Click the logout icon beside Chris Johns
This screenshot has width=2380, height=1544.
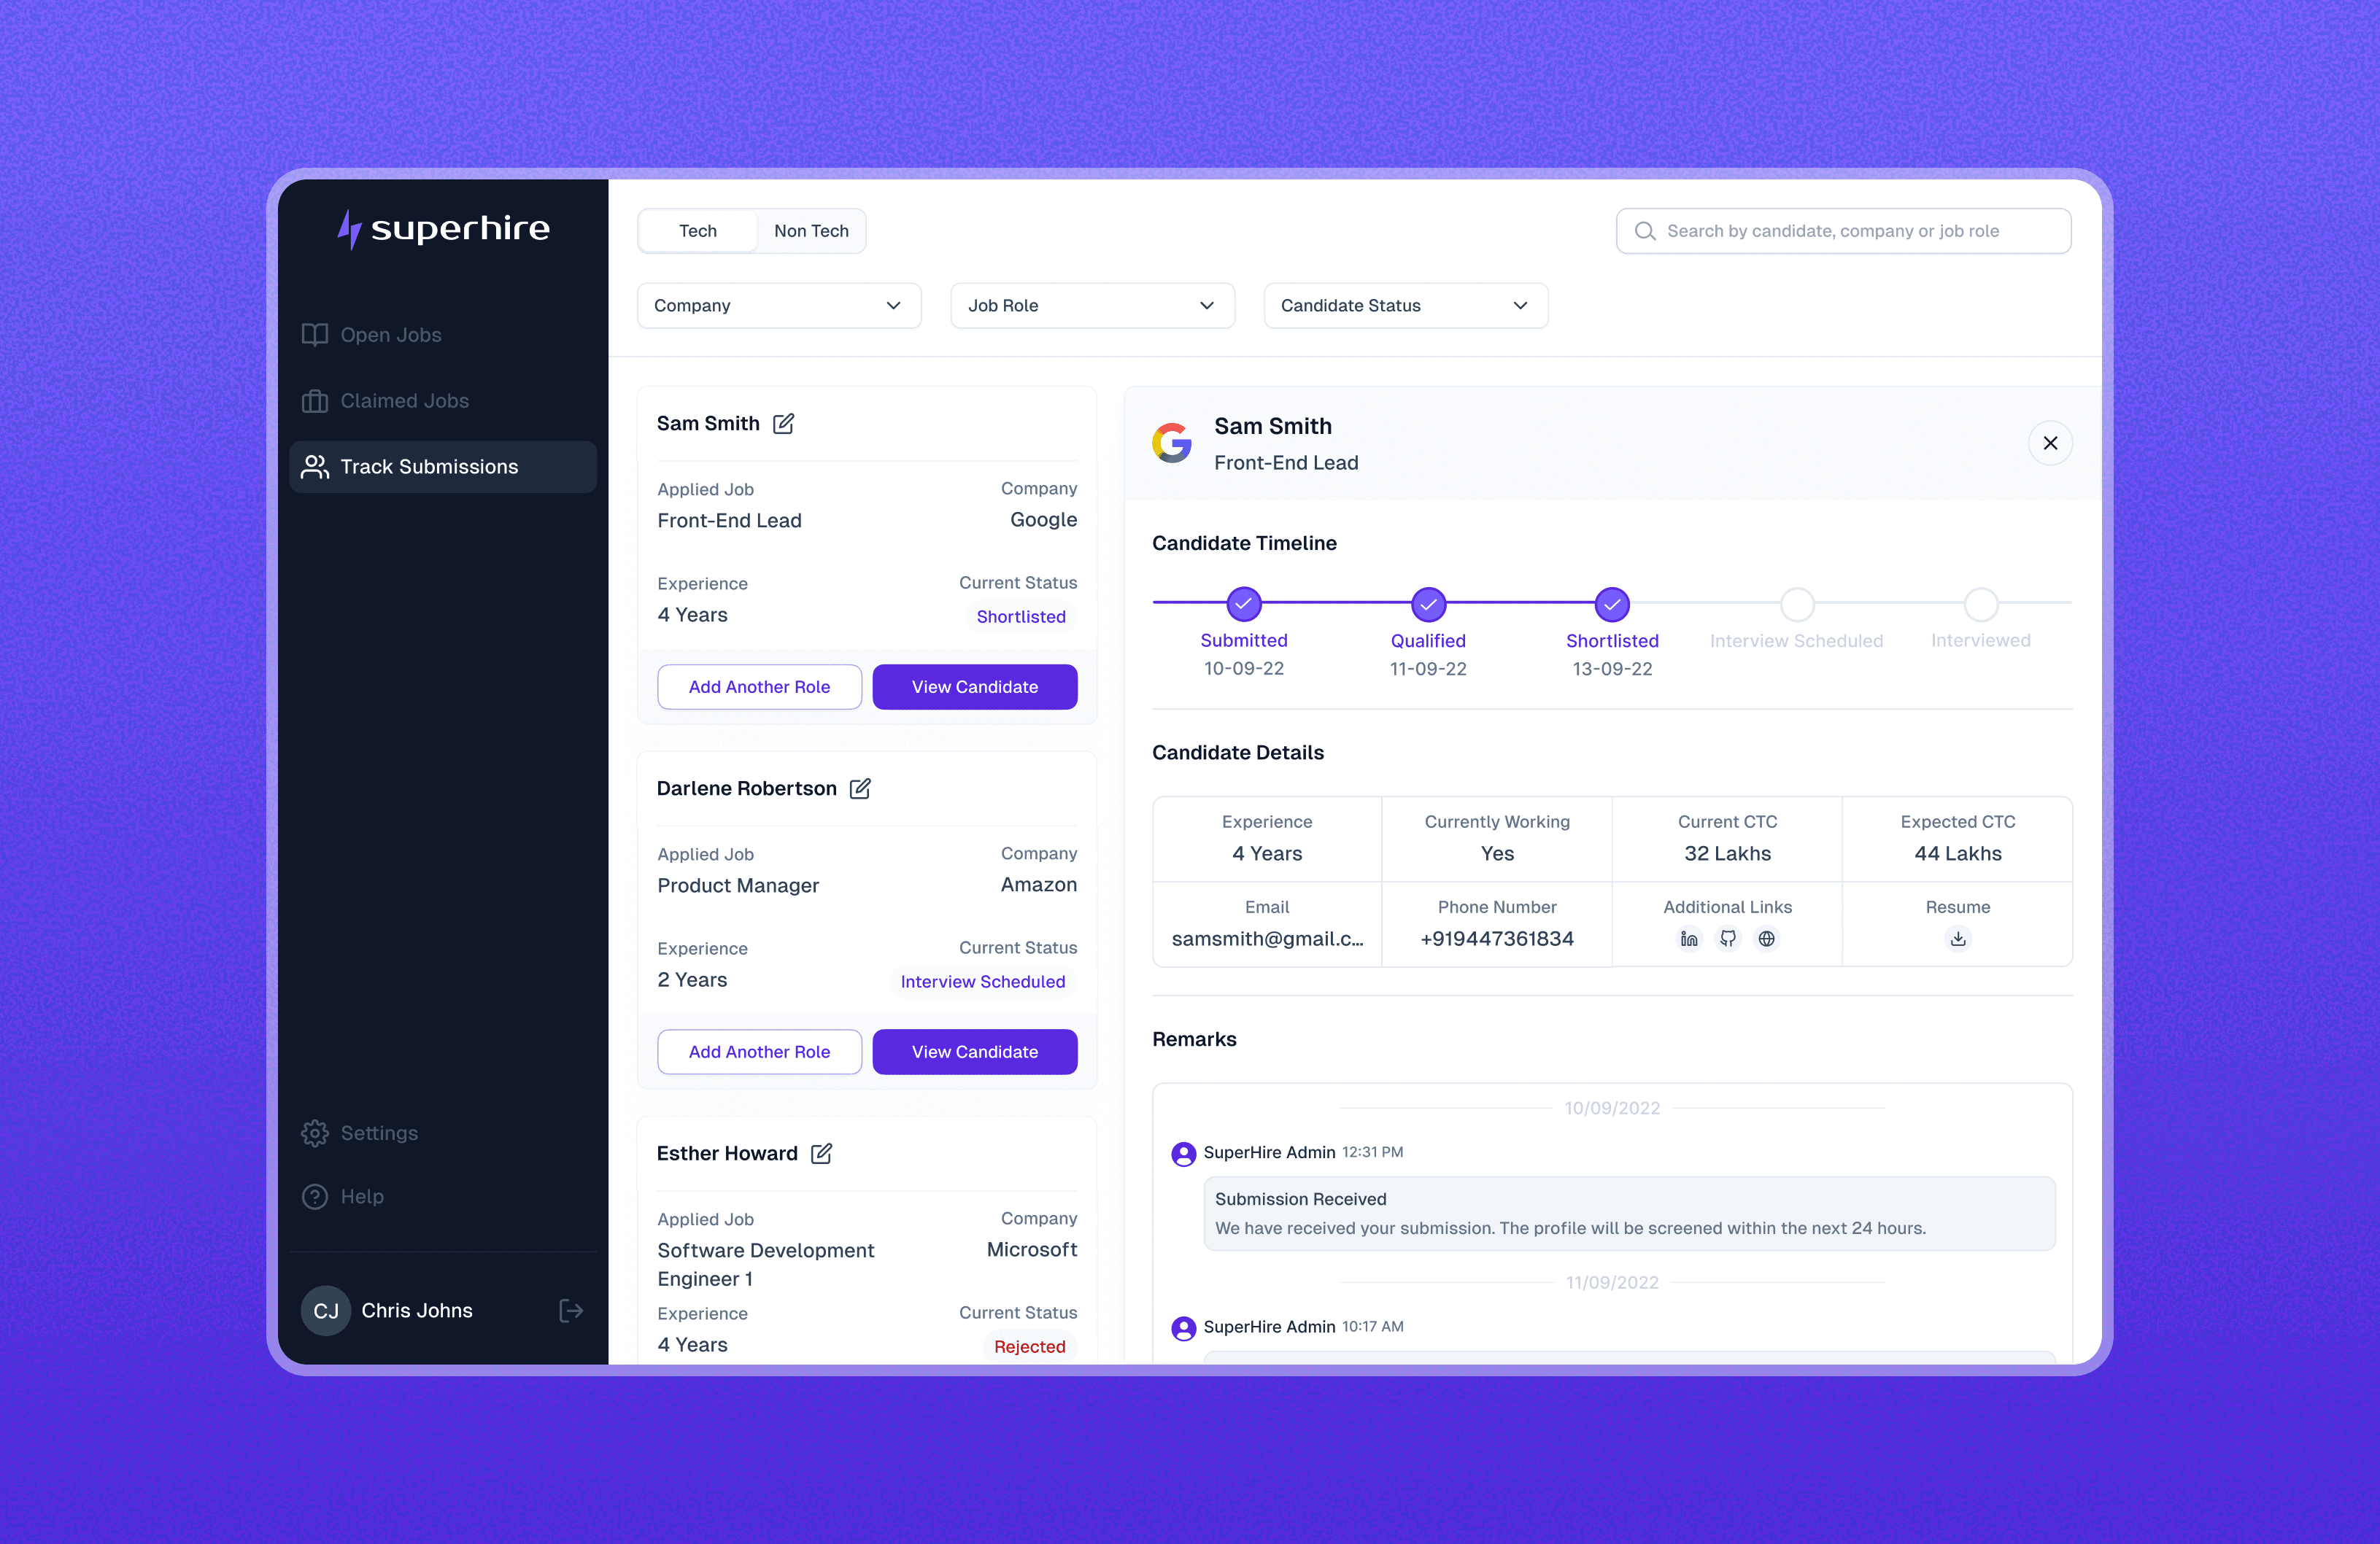tap(571, 1310)
